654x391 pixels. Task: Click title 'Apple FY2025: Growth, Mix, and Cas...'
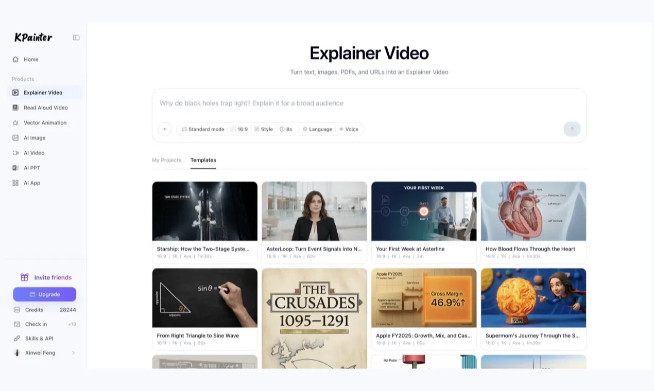(x=424, y=335)
